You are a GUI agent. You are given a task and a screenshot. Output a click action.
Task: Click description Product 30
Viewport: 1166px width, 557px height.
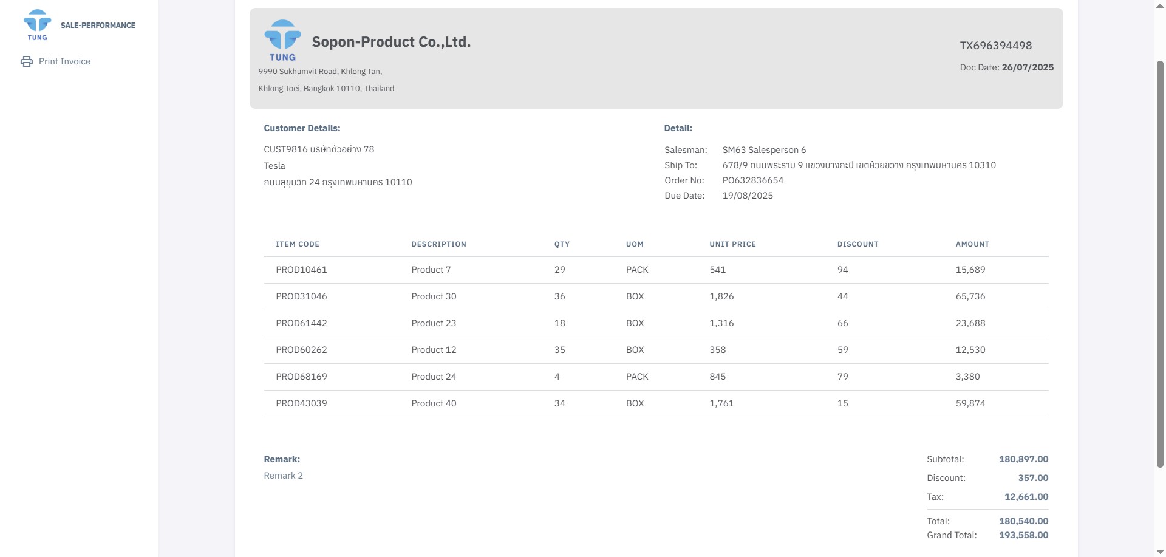pos(434,296)
